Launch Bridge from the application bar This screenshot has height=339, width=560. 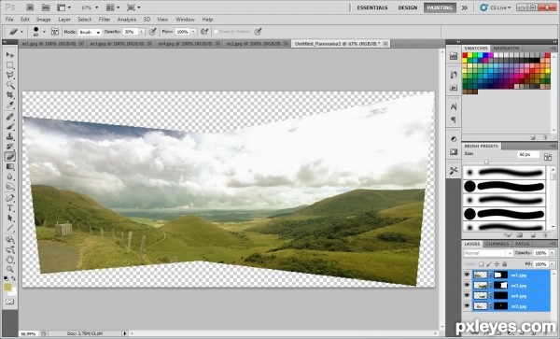coord(31,7)
